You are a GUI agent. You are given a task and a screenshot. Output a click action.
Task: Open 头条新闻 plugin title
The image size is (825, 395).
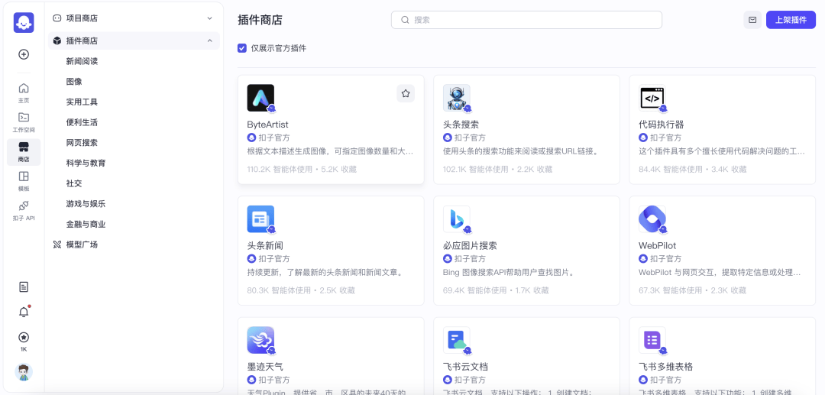[264, 245]
